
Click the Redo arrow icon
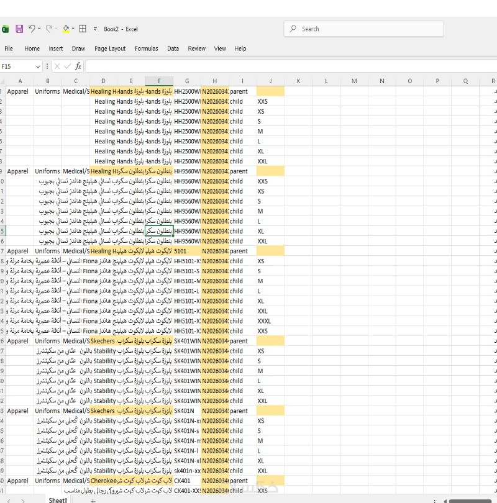[49, 29]
